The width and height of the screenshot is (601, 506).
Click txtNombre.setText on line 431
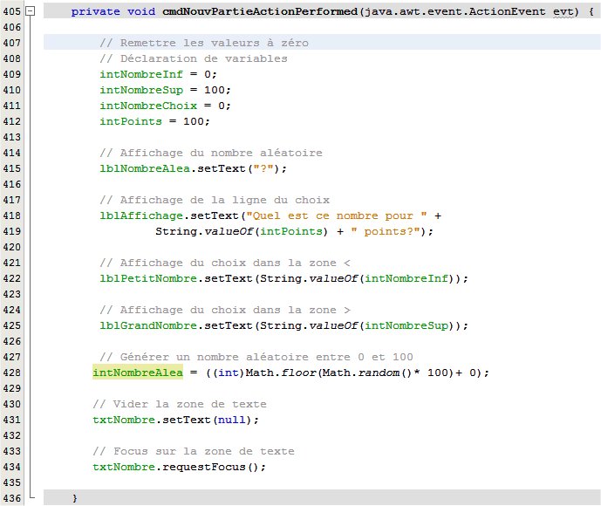click(x=152, y=421)
